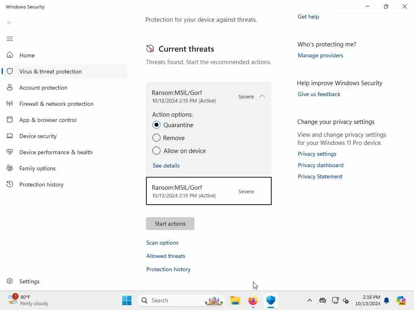
Task: Select the Remove radio option
Action: 156,138
